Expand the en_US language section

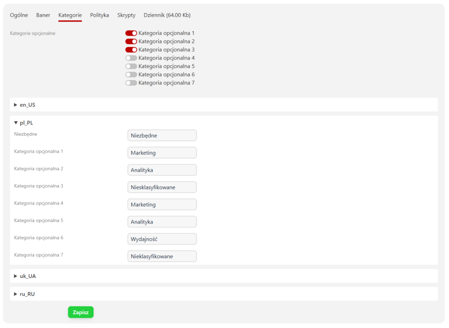(x=27, y=105)
